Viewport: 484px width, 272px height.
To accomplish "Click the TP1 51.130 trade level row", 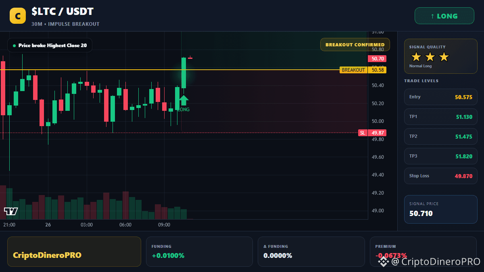I will point(441,117).
